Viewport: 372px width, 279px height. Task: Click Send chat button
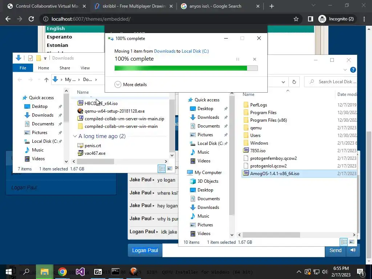335,250
